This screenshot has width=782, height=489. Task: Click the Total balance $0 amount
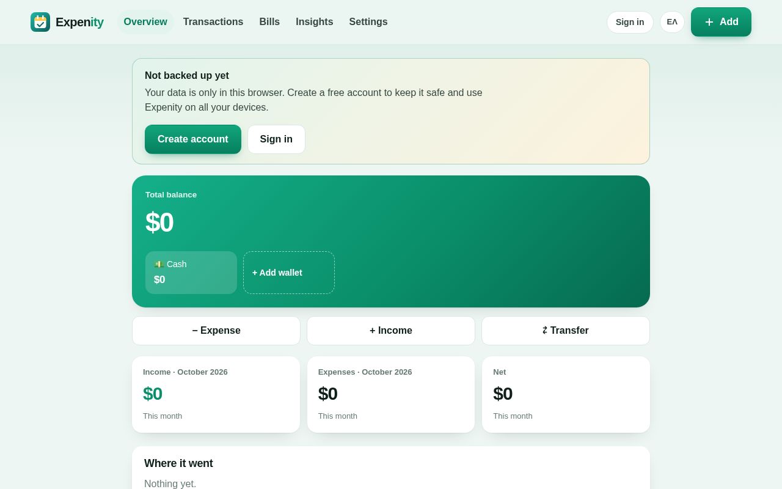point(159,222)
